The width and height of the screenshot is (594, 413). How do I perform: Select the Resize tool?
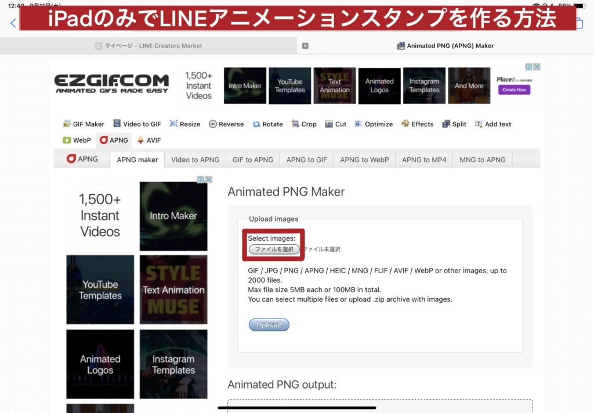point(185,124)
